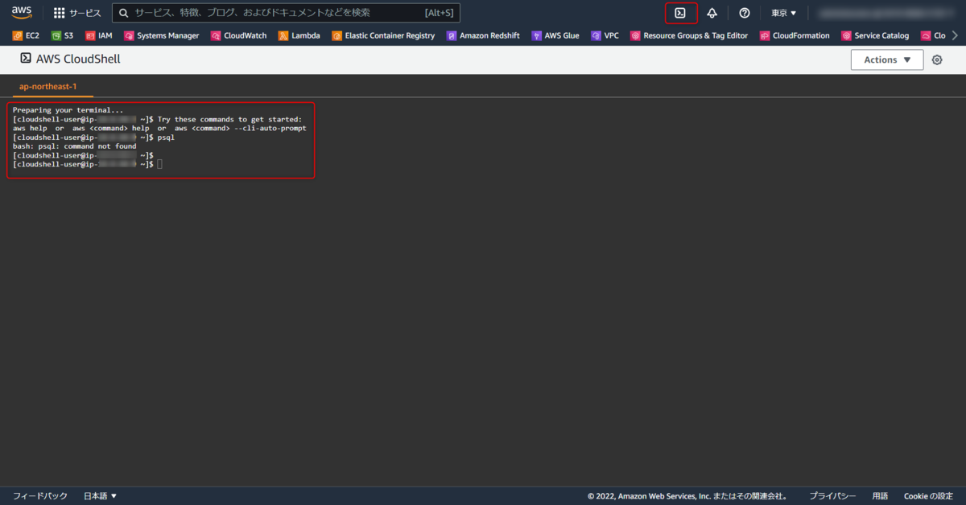Click the Elastic Container Registry icon
Screen dimensions: 966x505
(x=336, y=35)
